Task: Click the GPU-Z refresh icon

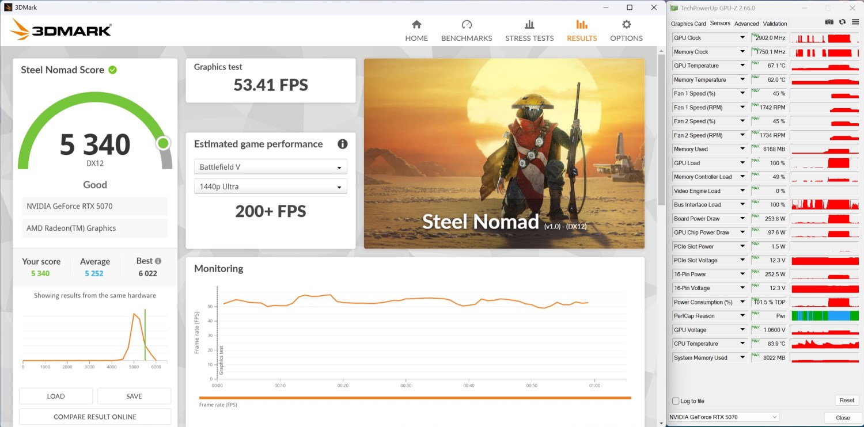Action: (842, 22)
